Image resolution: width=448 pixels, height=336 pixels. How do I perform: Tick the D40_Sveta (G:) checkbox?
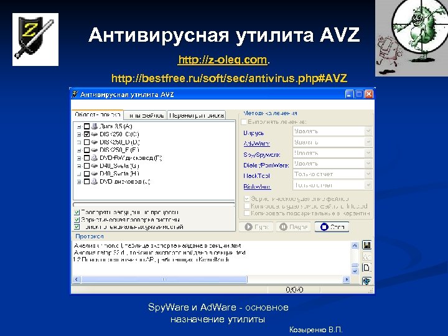[x=86, y=166]
